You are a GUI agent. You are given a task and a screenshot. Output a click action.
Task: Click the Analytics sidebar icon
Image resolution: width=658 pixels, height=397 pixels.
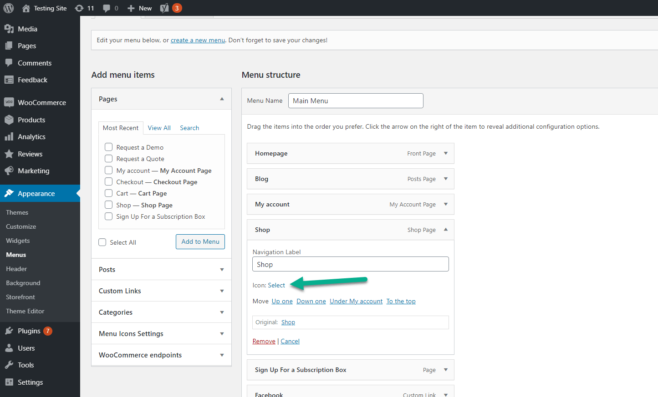click(x=10, y=136)
